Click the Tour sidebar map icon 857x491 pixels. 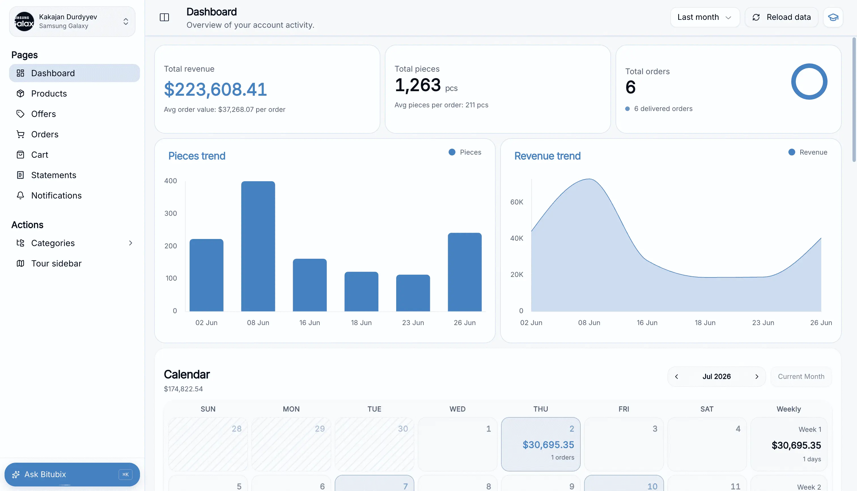click(x=20, y=263)
